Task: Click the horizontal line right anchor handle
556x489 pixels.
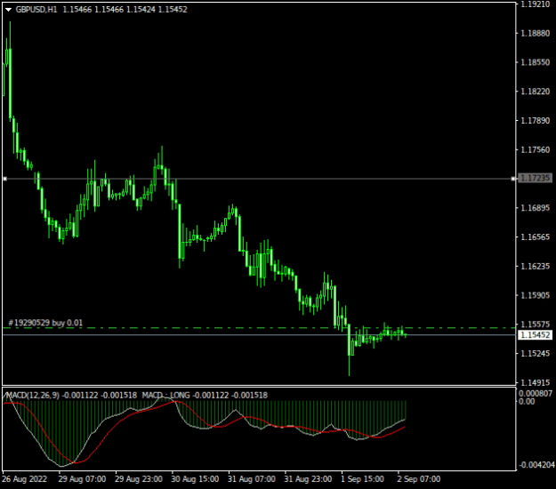Action: click(x=513, y=179)
